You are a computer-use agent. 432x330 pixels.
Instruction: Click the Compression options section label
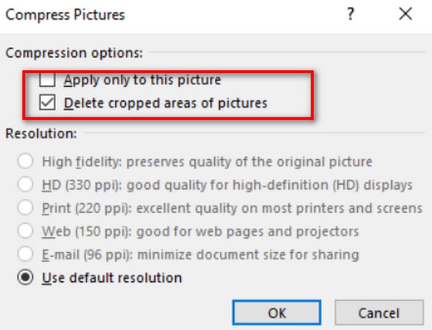(74, 53)
